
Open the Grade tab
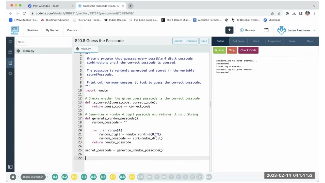pos(292,41)
